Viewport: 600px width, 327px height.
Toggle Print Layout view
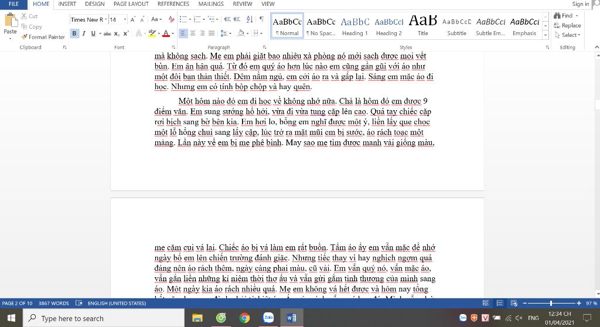[500, 303]
